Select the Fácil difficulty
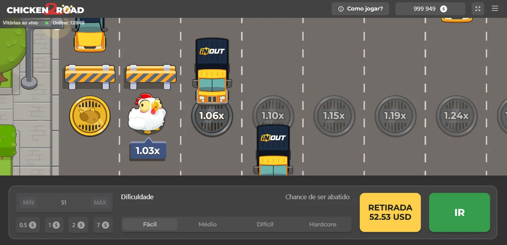This screenshot has height=245, width=507. [150, 224]
